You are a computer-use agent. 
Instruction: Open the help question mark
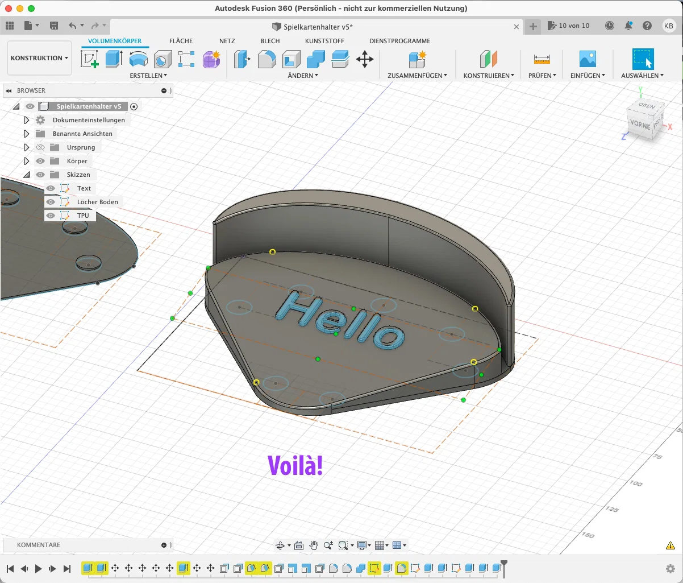[647, 26]
